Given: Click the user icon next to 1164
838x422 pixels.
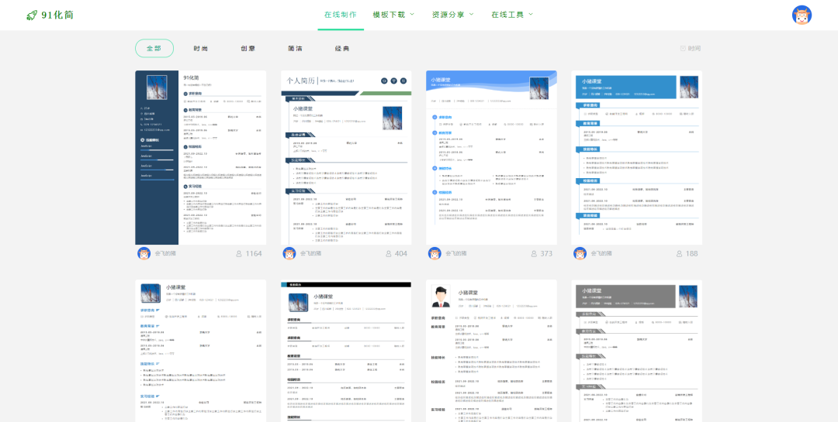Looking at the screenshot, I should [x=239, y=253].
